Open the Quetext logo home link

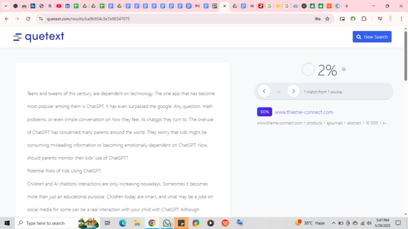coord(39,37)
